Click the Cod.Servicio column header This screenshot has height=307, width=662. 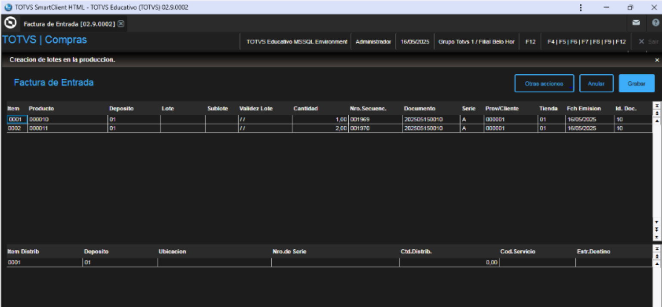tap(518, 252)
